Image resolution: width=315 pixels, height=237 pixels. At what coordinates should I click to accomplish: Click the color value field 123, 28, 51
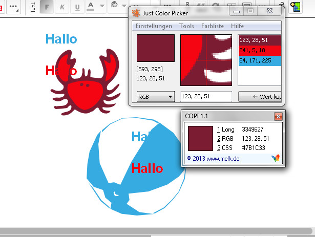point(206,96)
